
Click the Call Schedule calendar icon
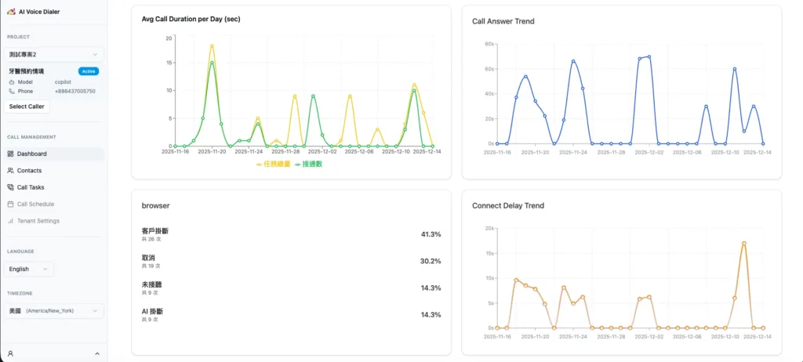click(x=11, y=205)
